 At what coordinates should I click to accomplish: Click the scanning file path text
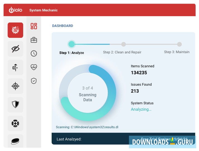click(x=87, y=127)
